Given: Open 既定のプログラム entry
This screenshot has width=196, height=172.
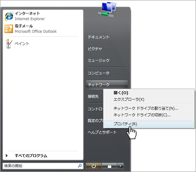Looking at the screenshot, I should point(95,120).
